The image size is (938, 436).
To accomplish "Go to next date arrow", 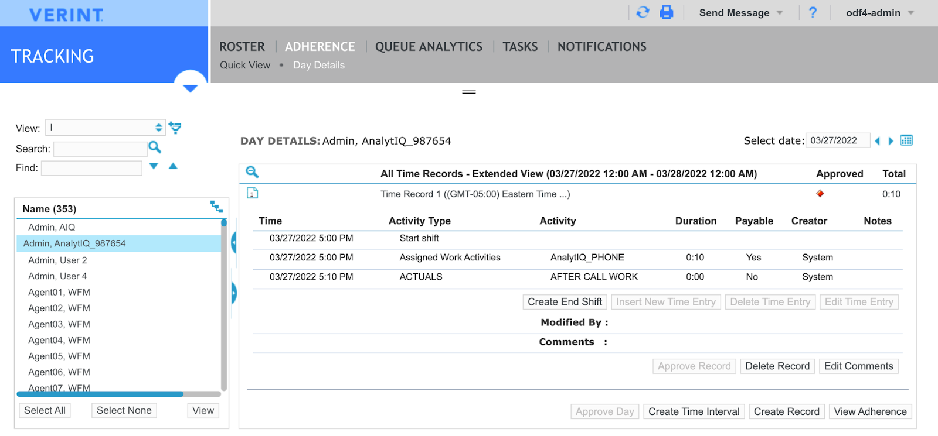I will (891, 141).
